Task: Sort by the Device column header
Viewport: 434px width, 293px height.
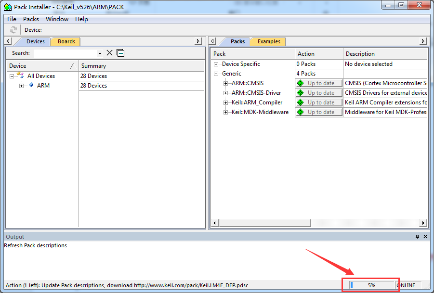Action: [42, 66]
